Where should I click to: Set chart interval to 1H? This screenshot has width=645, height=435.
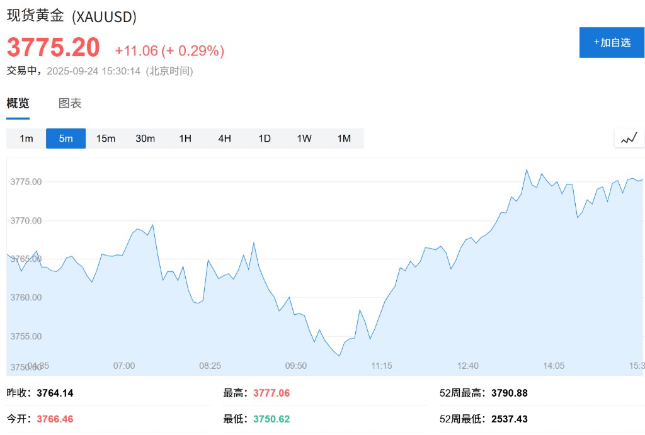click(185, 138)
